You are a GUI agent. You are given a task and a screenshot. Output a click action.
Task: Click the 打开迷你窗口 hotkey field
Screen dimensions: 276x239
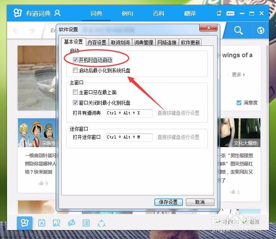(x=129, y=137)
